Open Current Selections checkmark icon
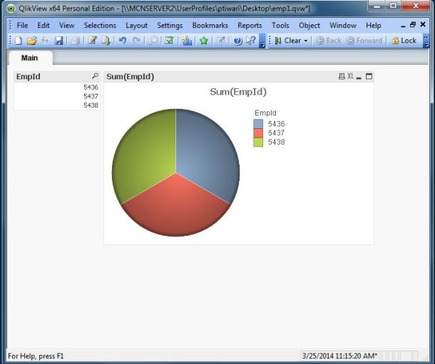The width and height of the screenshot is (435, 364). click(x=169, y=41)
